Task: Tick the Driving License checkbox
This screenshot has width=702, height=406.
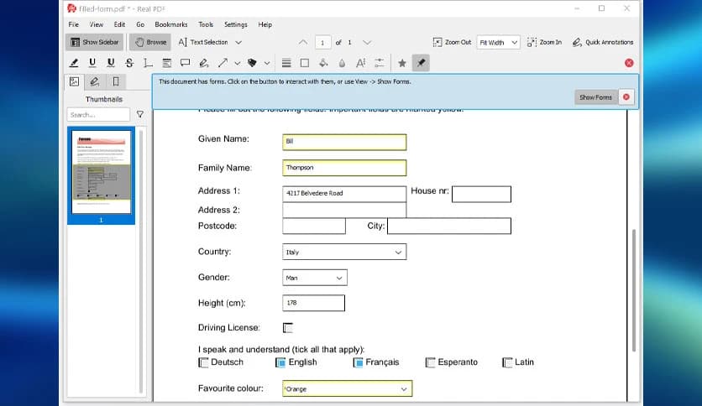Action: pos(288,328)
